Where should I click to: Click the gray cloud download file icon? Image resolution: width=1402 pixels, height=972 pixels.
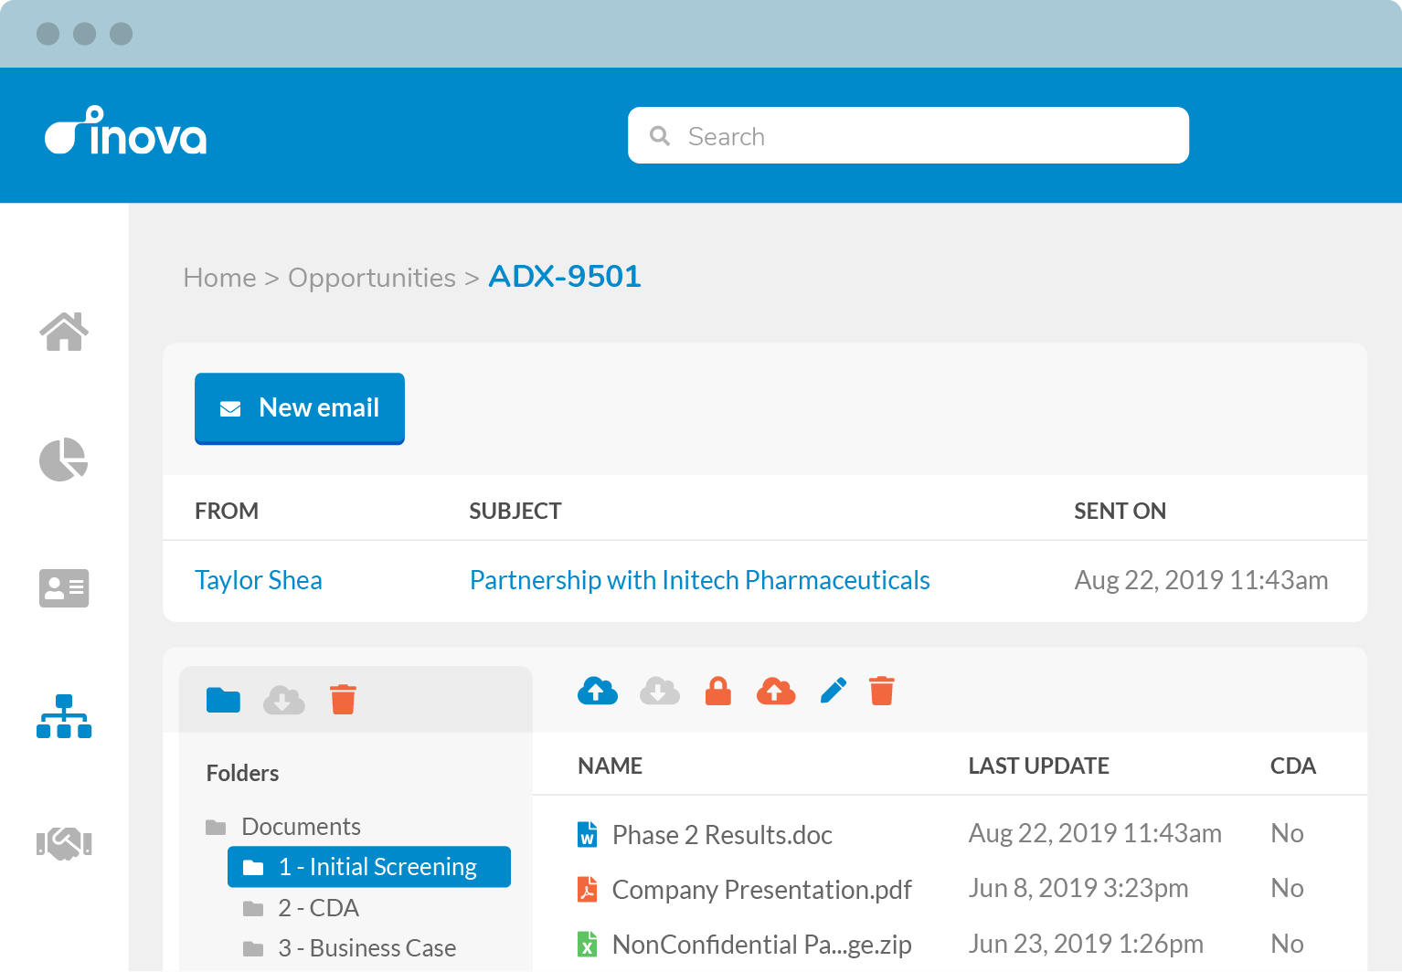coord(660,692)
